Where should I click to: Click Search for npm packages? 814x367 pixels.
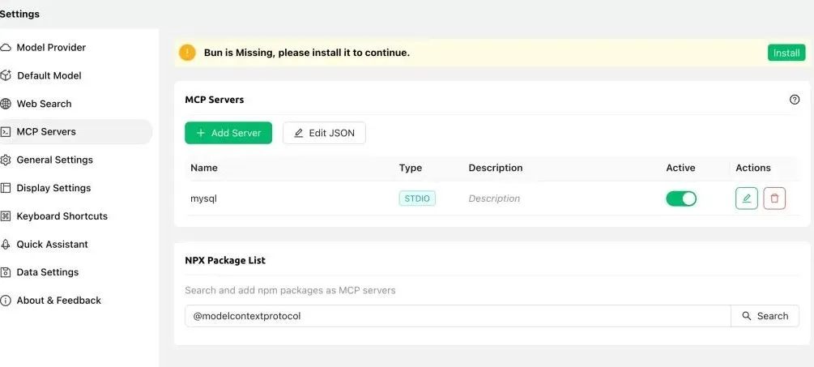765,316
